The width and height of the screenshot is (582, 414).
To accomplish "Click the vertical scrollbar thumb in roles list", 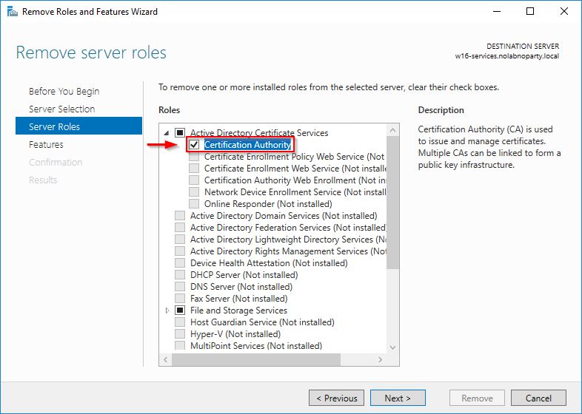I will (x=392, y=202).
